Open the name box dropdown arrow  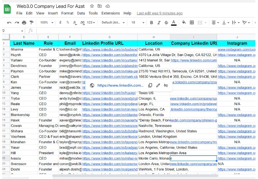[22, 31]
